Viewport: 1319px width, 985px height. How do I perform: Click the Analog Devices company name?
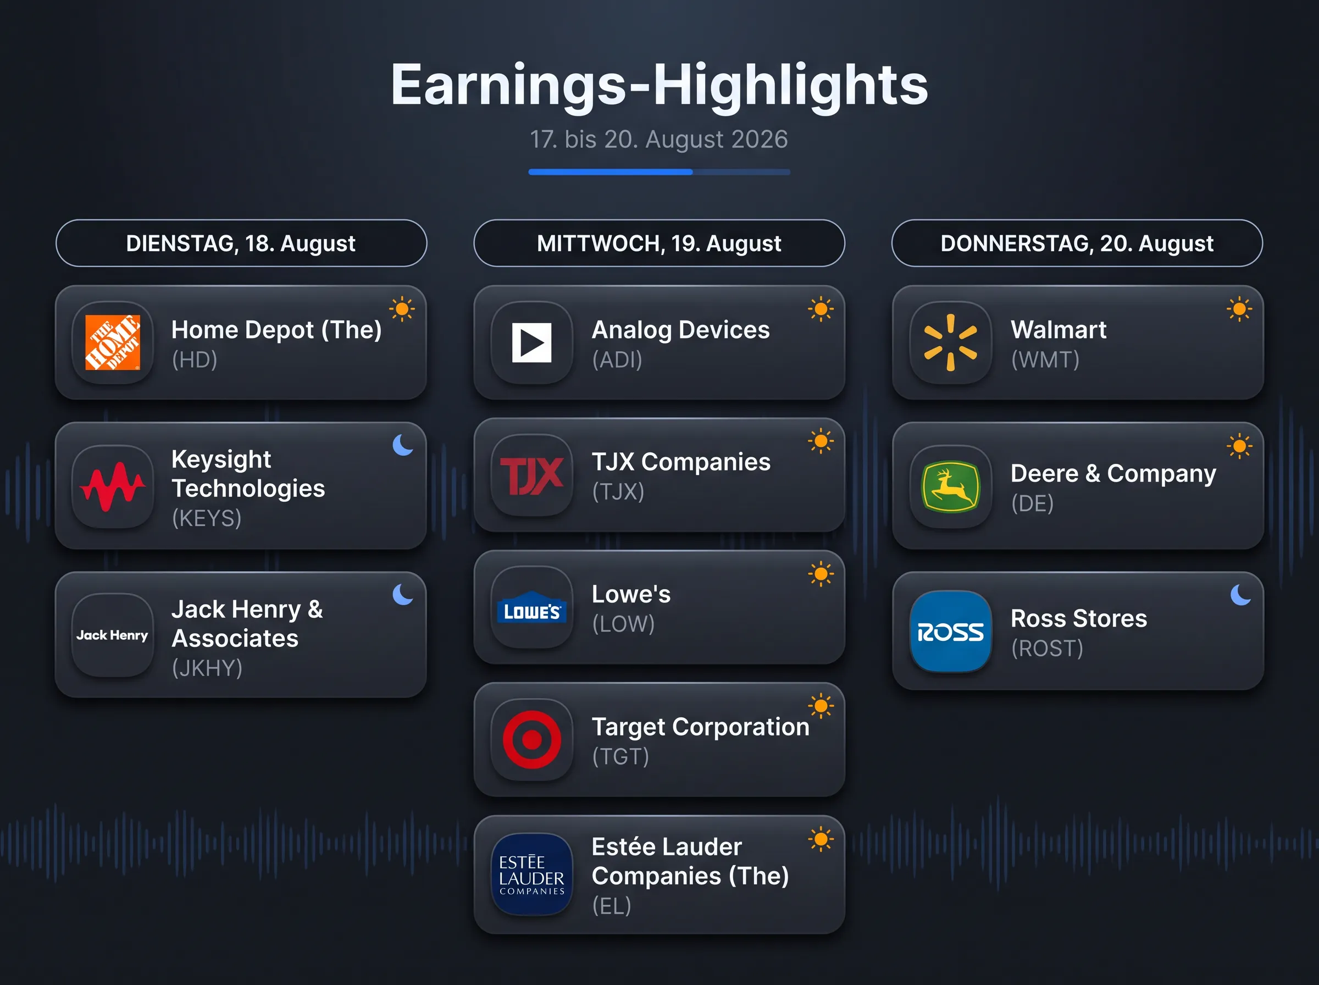(x=680, y=330)
